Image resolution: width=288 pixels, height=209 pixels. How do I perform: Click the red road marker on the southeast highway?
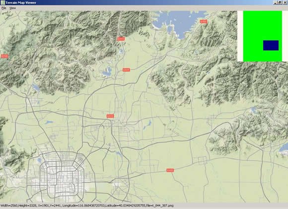point(170,170)
